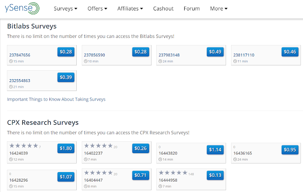This screenshot has width=303, height=192.
Task: Open Bitlabs survey 238117110
Action: point(244,55)
